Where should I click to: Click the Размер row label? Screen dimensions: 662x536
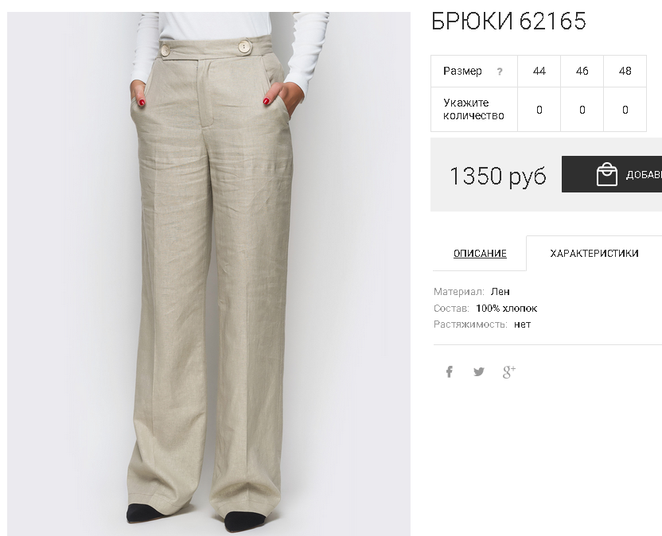point(462,71)
